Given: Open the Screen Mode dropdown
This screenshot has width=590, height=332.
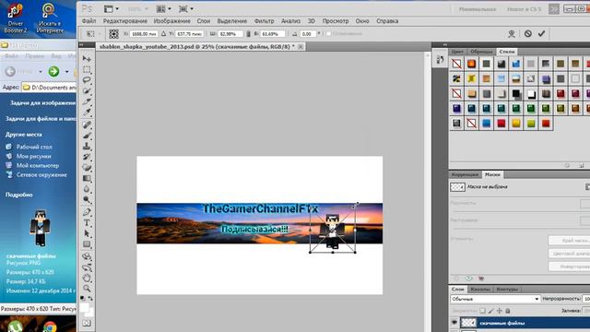Looking at the screenshot, I should pos(186,8).
